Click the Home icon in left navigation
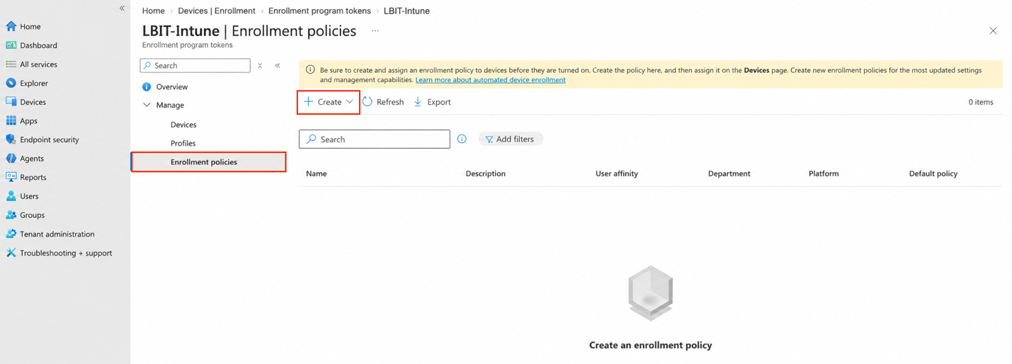Viewport: 1012px width, 364px height. click(11, 26)
